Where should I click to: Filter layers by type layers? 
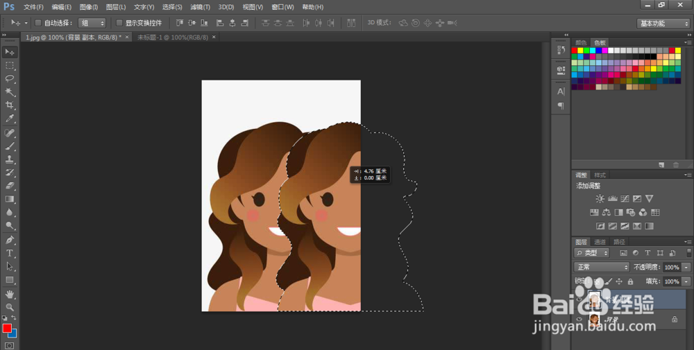pyautogui.click(x=648, y=253)
